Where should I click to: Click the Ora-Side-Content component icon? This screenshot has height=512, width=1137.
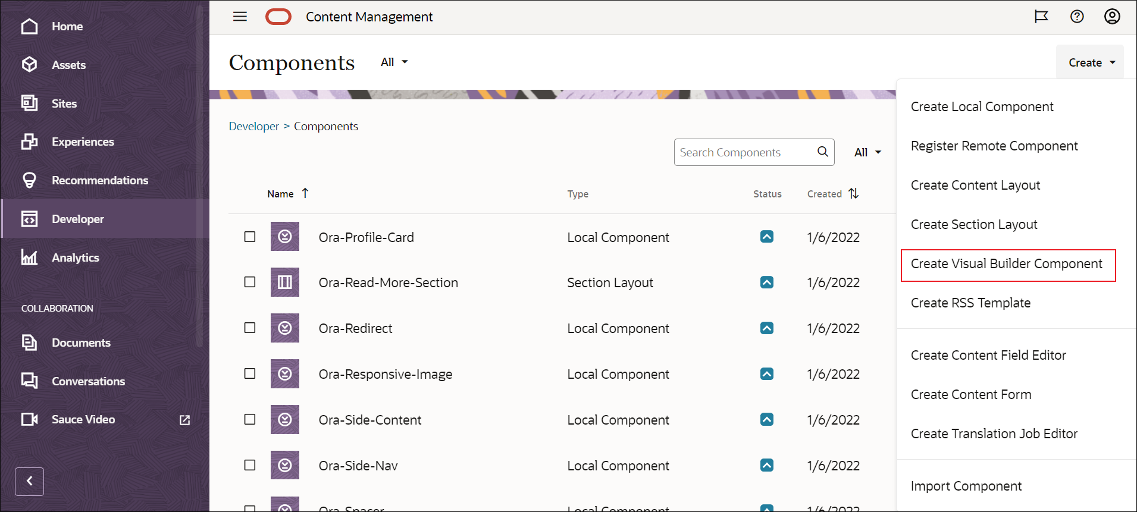coord(285,419)
